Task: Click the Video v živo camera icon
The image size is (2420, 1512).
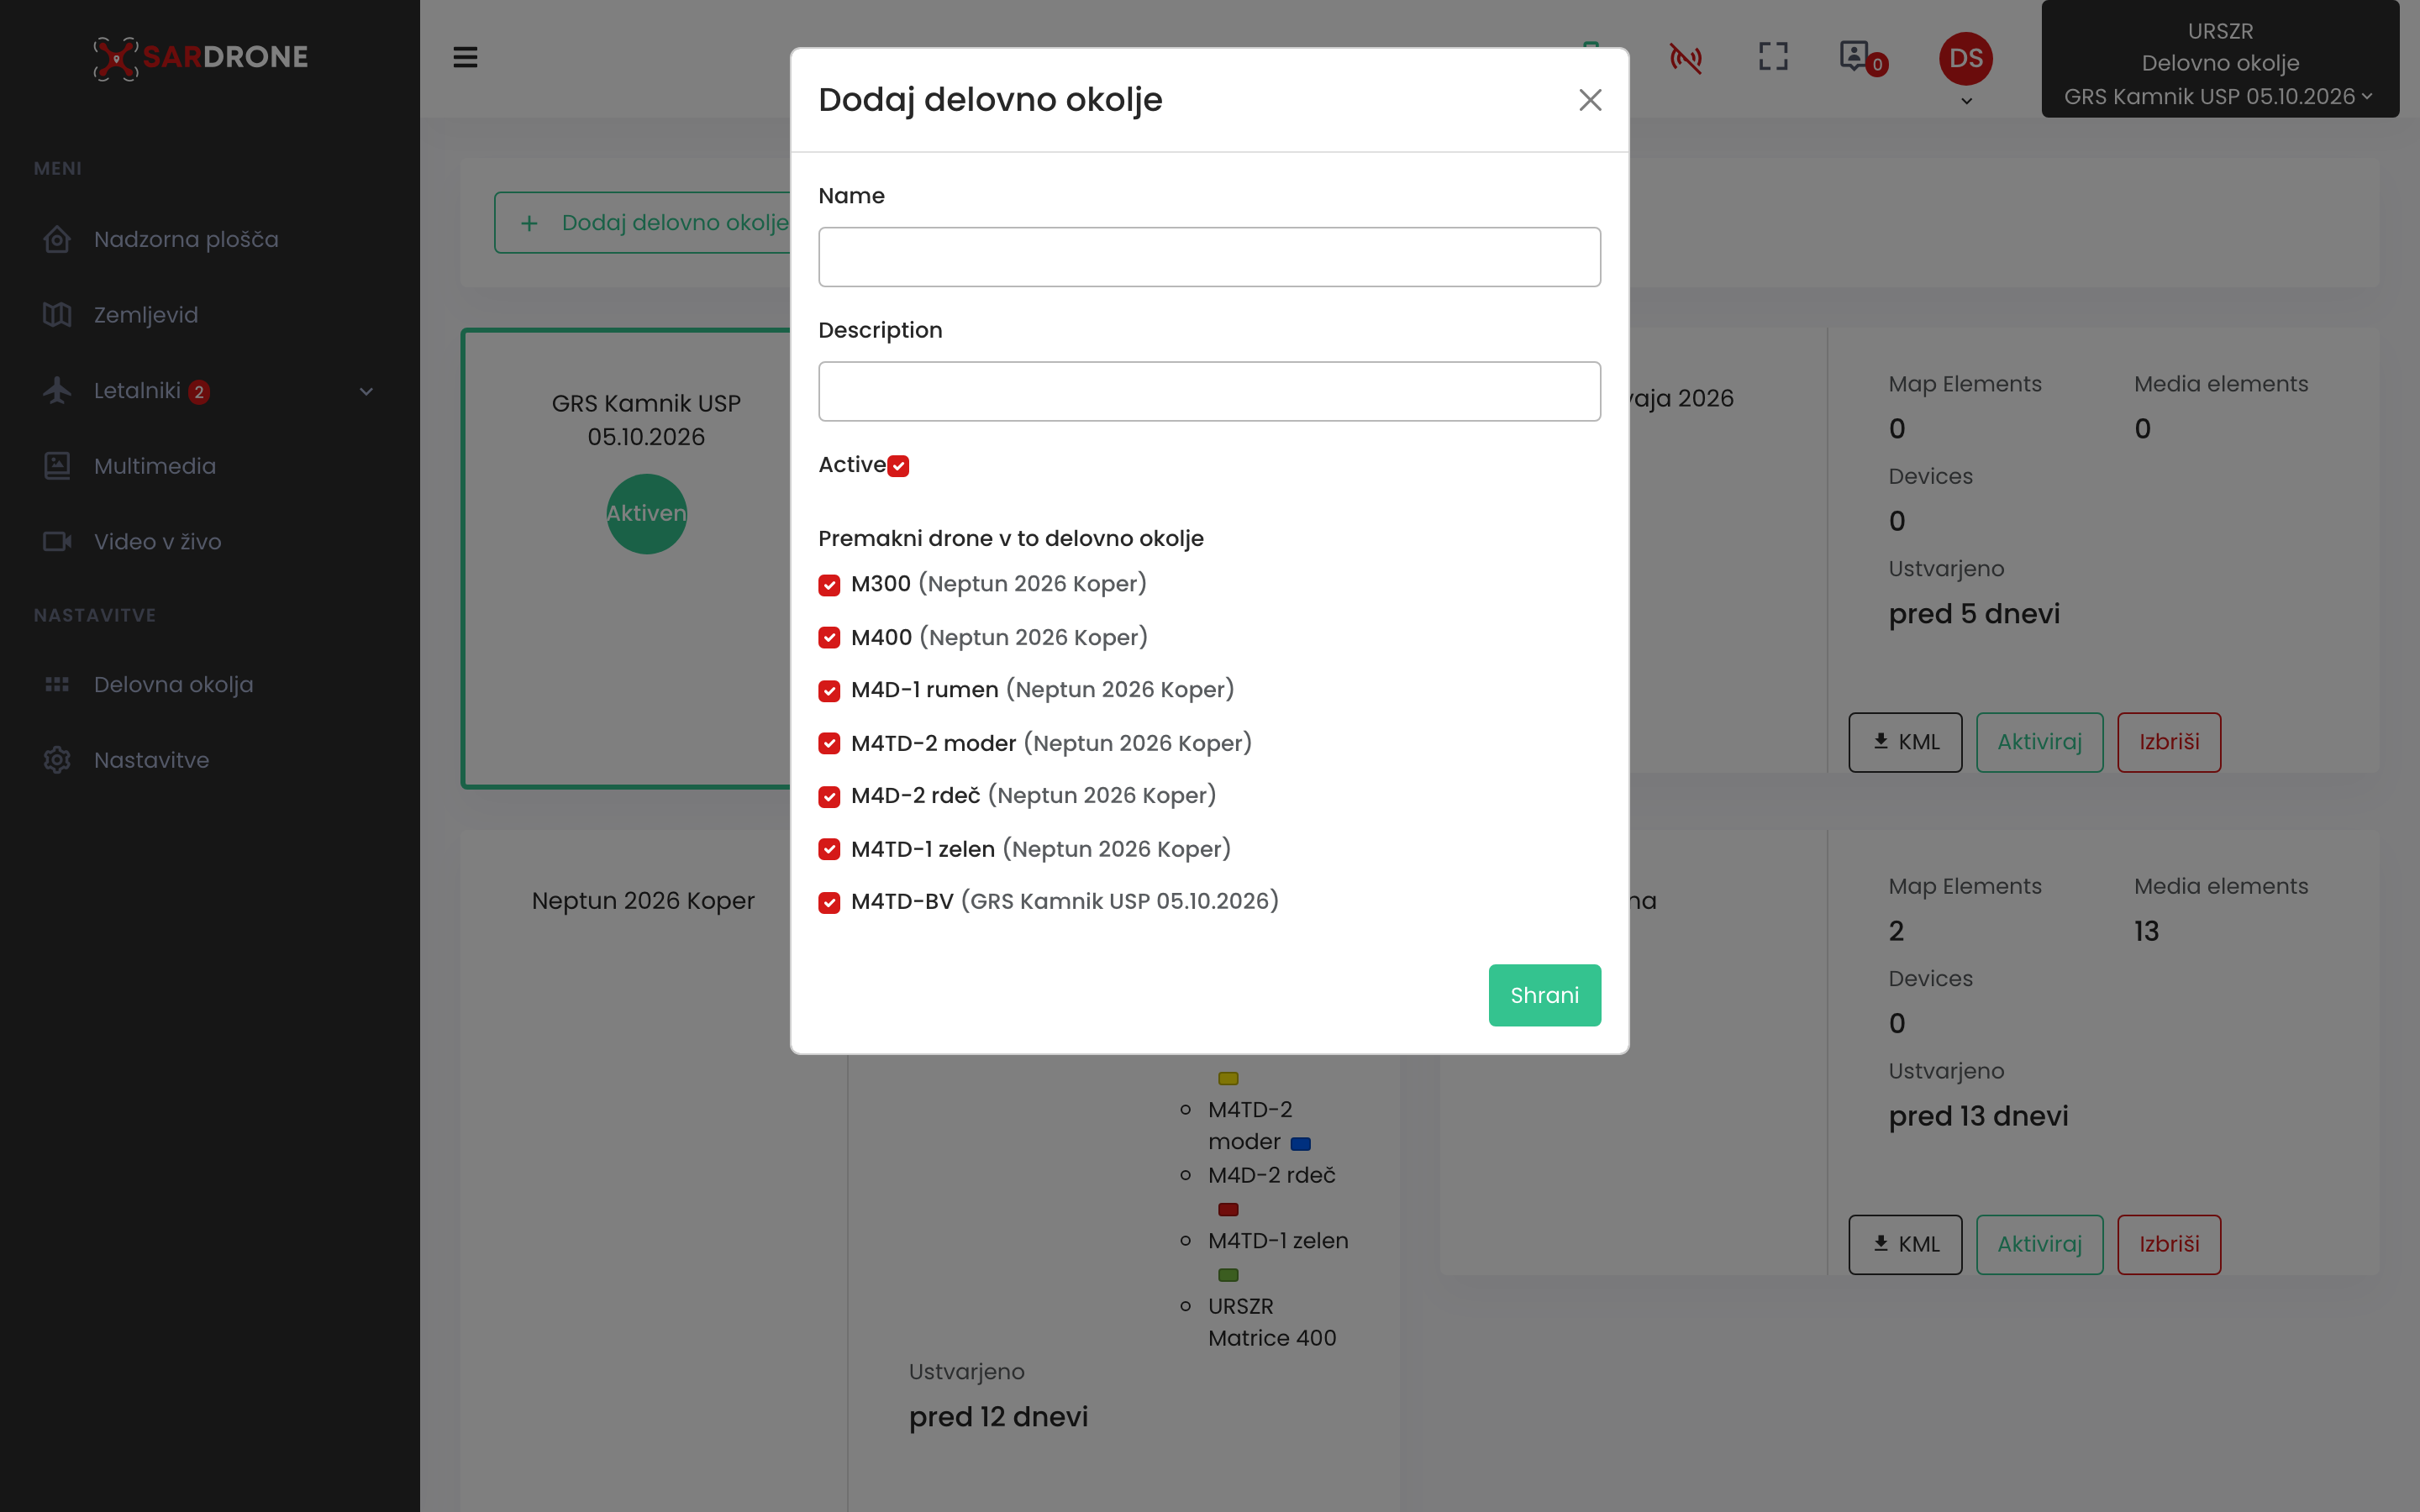Action: (x=57, y=542)
